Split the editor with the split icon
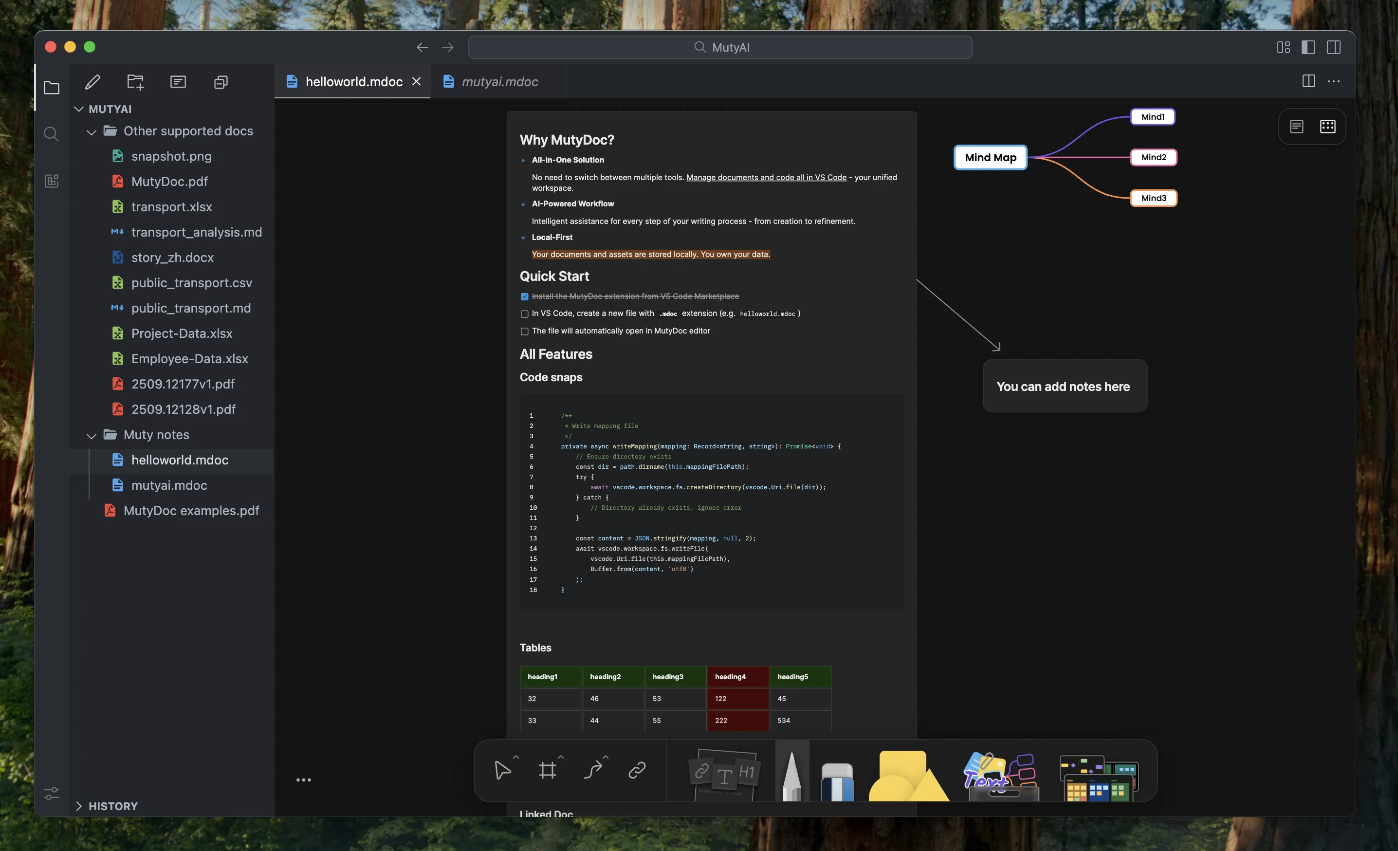Image resolution: width=1398 pixels, height=851 pixels. tap(1308, 81)
